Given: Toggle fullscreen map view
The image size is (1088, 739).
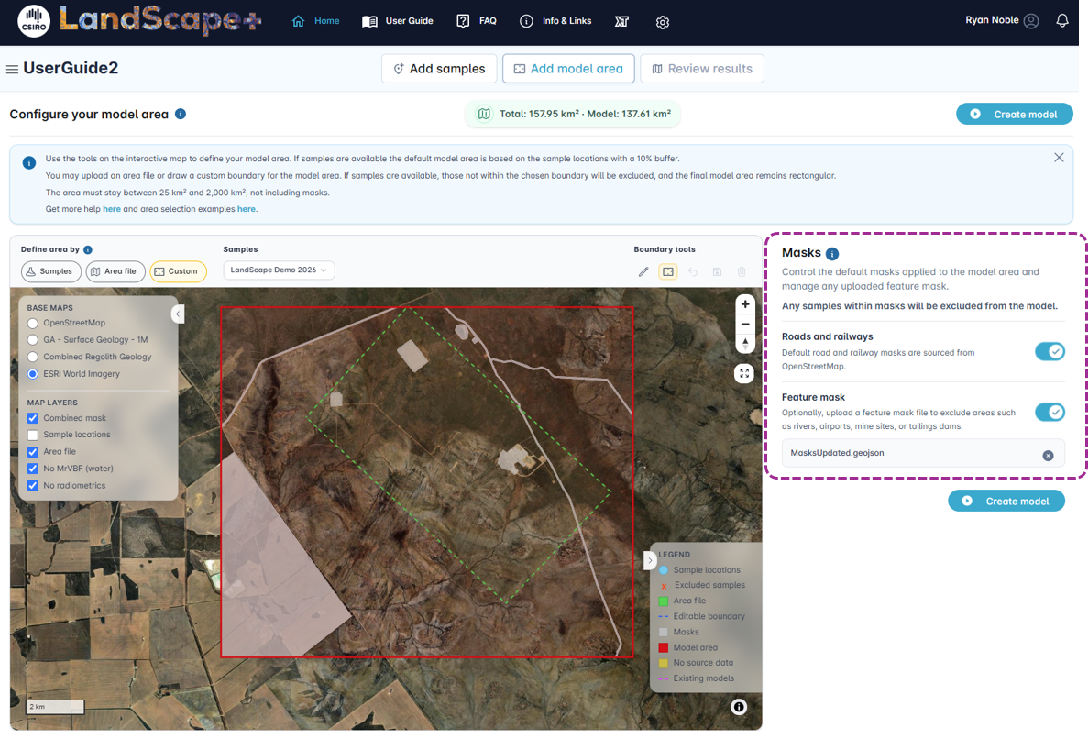Looking at the screenshot, I should (x=744, y=373).
